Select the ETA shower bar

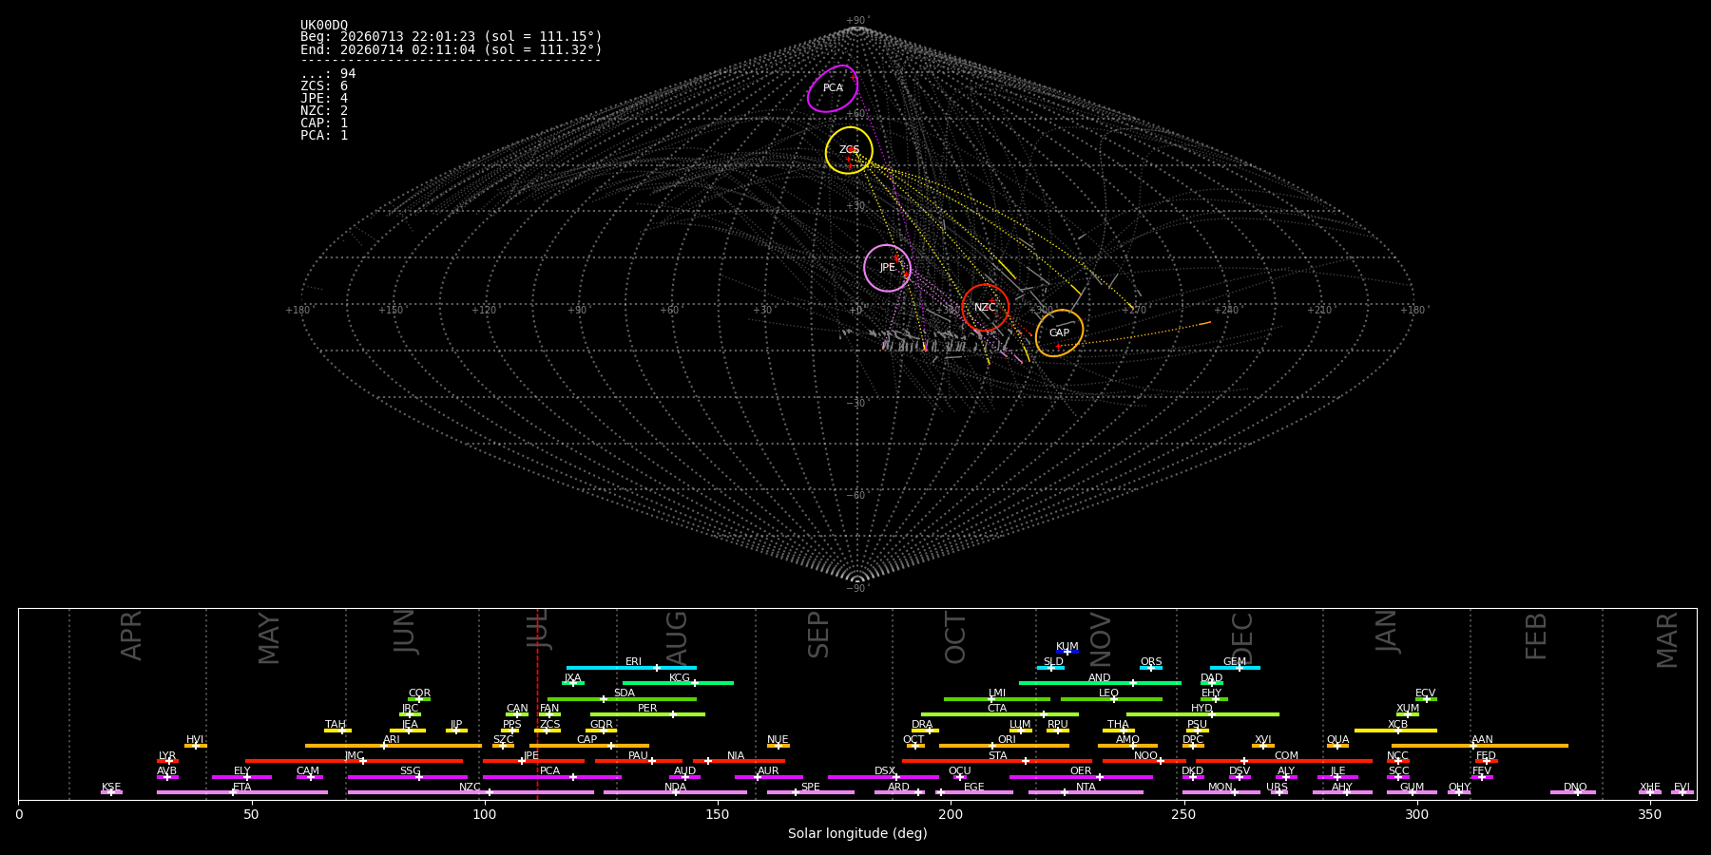[x=242, y=792]
